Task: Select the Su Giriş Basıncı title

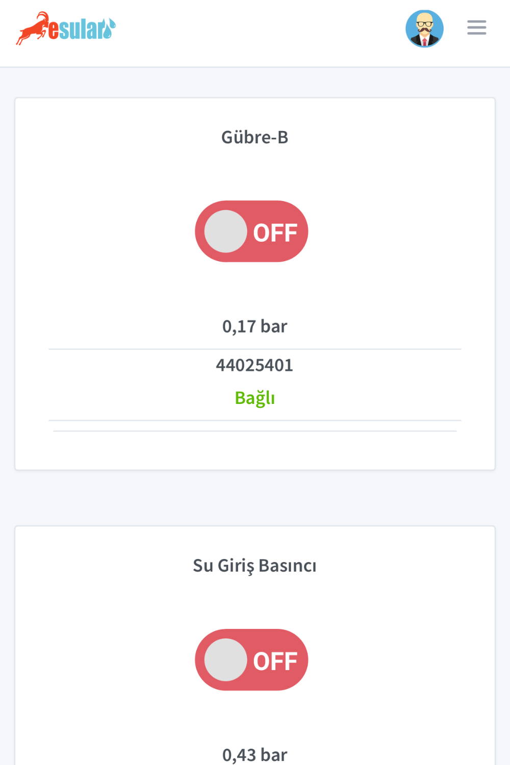Action: [254, 566]
